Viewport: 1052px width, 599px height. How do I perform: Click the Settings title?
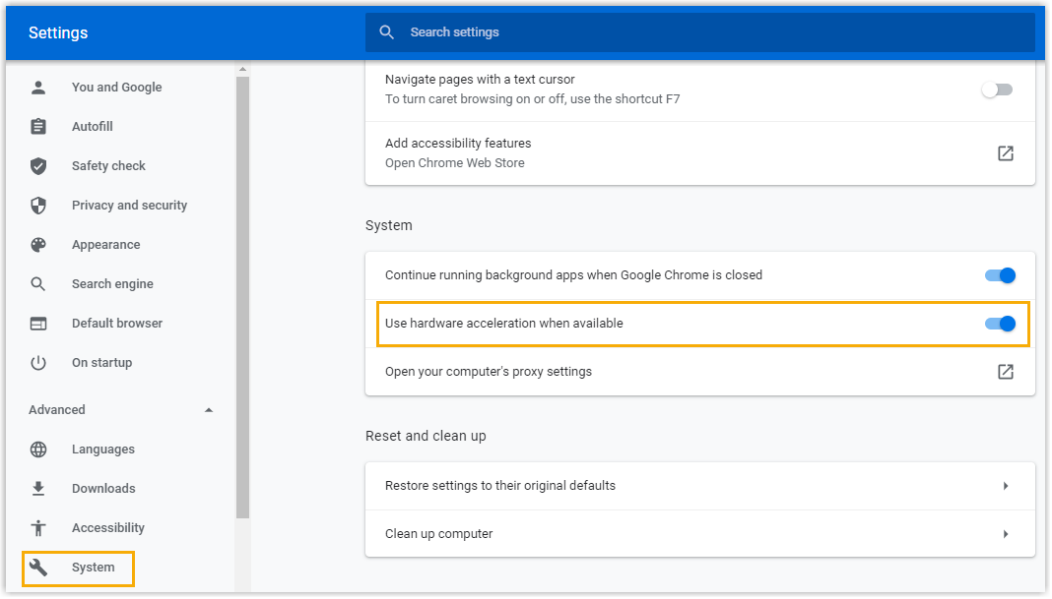[58, 32]
